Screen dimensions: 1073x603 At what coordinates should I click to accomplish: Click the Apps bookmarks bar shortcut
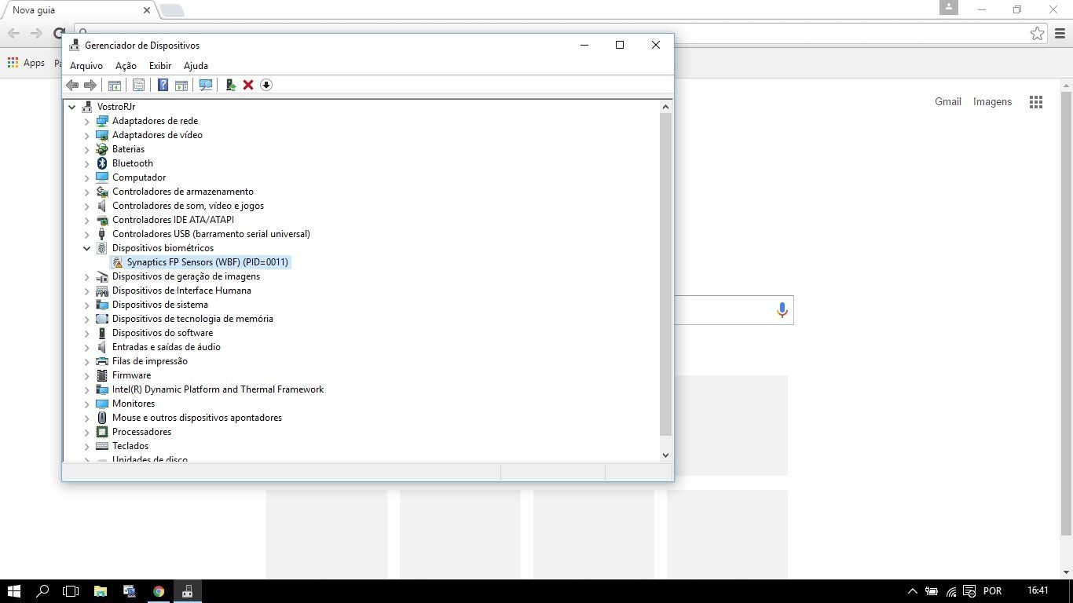click(26, 63)
